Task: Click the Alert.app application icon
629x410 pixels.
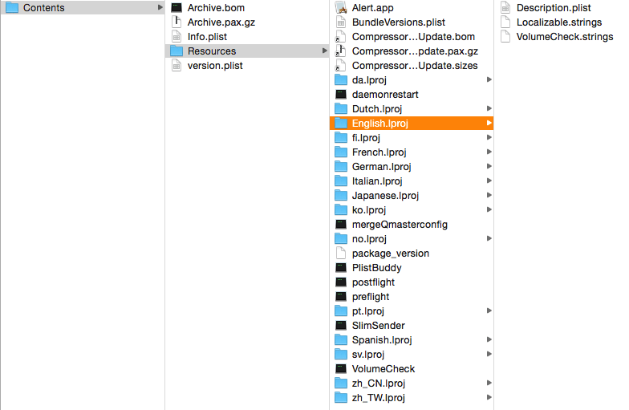Action: click(x=341, y=8)
